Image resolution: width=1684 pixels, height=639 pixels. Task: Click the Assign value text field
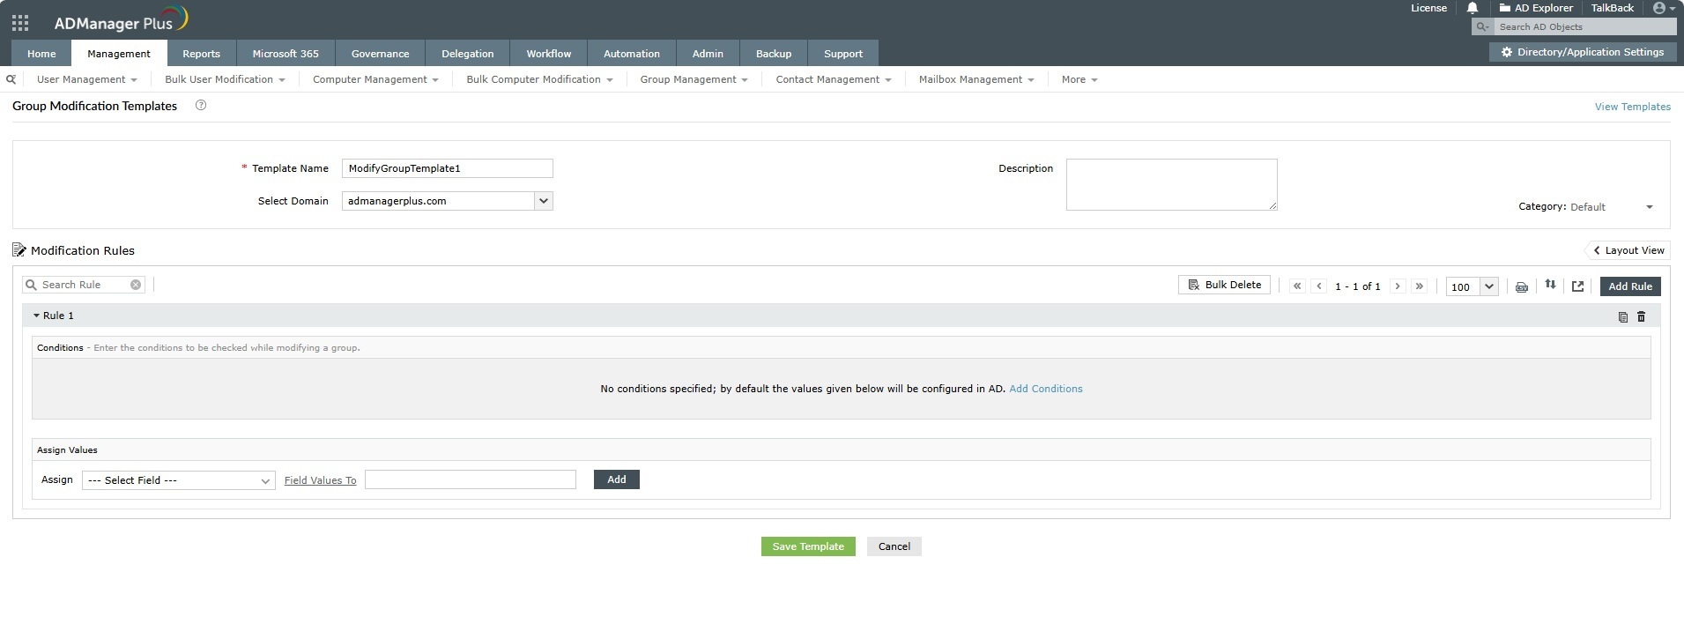471,479
